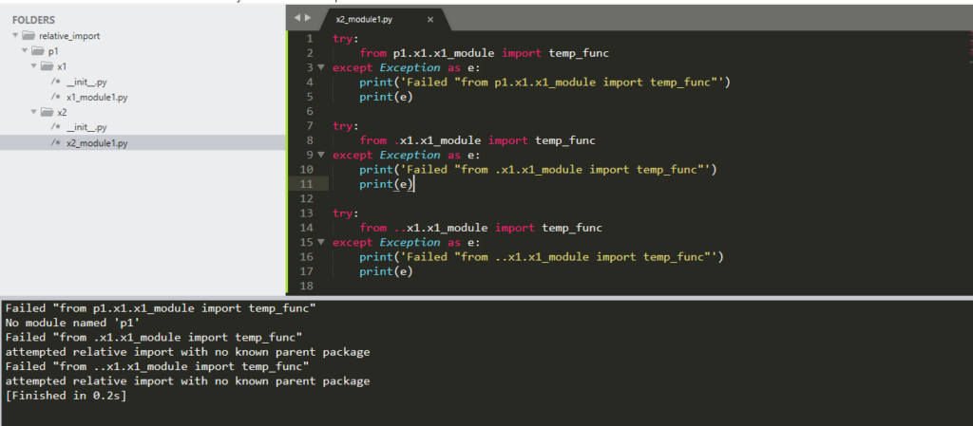Collapse the relative_import folder tree arrow

click(15, 36)
